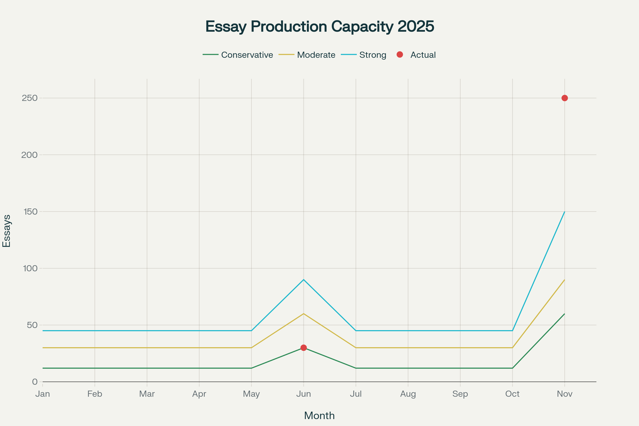Click the Nov x-axis tick label
Viewport: 639px width, 426px height.
564,394
